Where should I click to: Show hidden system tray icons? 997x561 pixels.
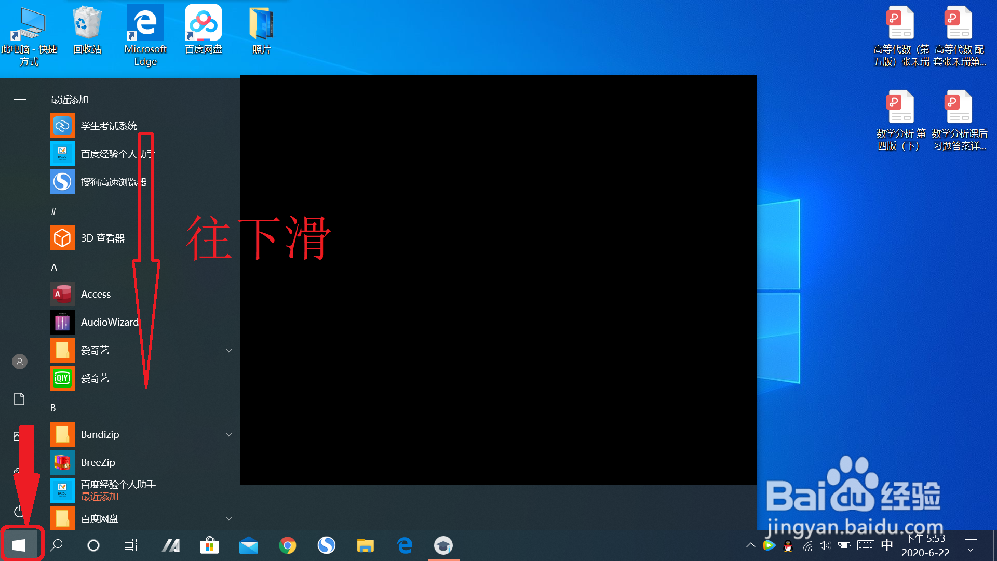coord(750,545)
